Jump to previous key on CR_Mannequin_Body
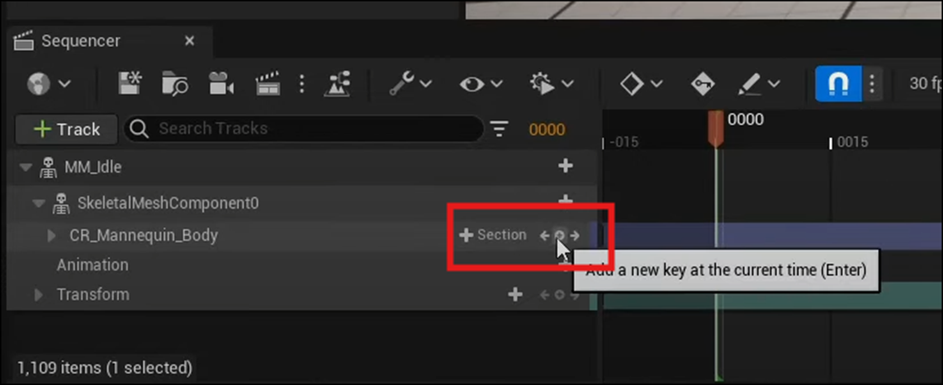943x385 pixels. pyautogui.click(x=545, y=236)
